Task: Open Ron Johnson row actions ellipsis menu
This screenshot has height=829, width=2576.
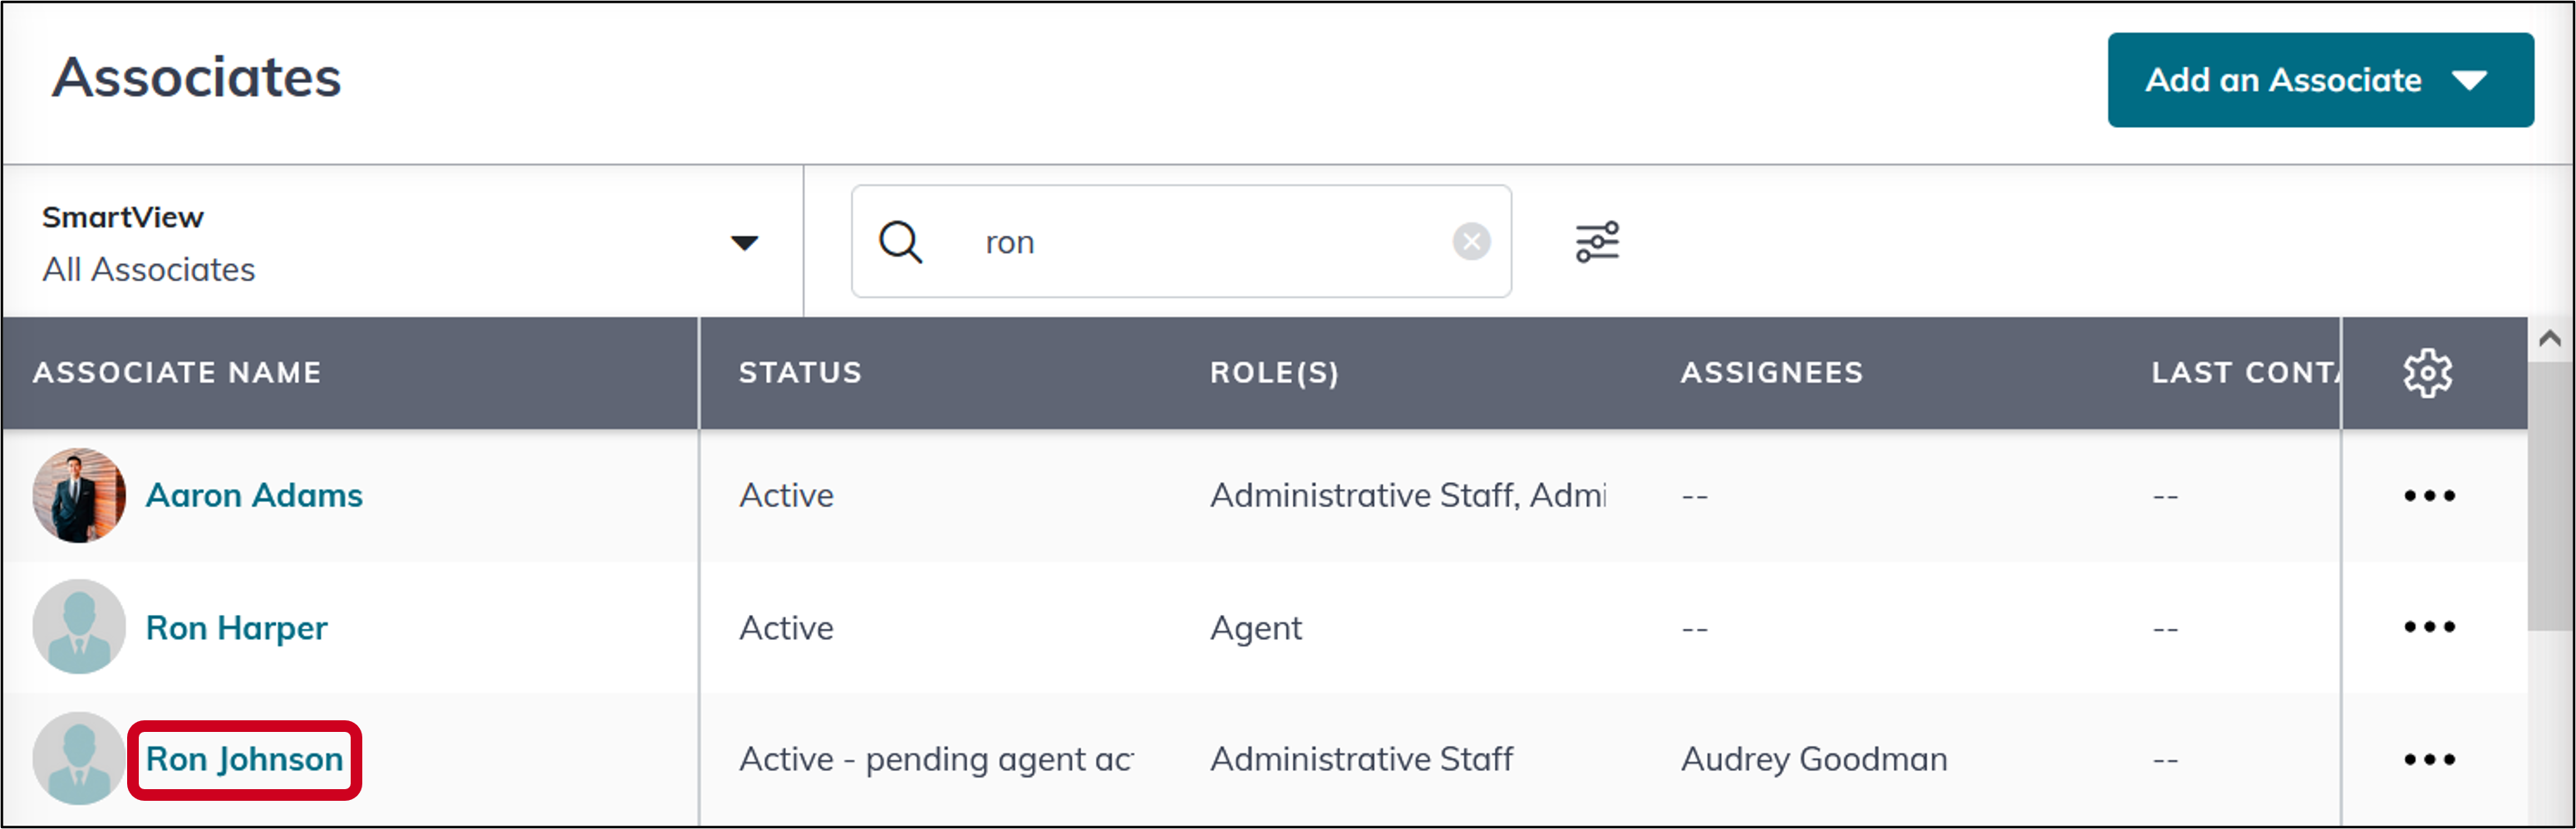Action: pyautogui.click(x=2429, y=759)
